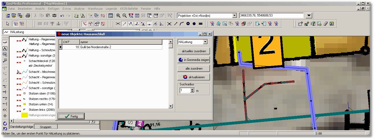This screenshot has height=140, width=375.
Task: Click the Fertig button
Action: (71, 116)
